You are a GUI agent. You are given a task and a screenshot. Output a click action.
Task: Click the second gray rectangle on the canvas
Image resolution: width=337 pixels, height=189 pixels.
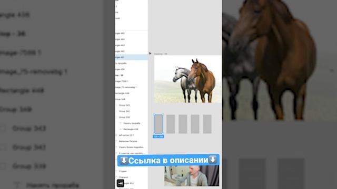coord(171,124)
